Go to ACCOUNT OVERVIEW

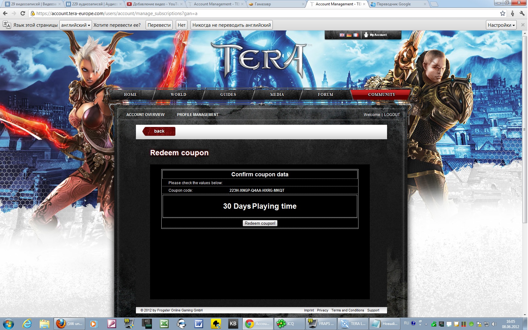(145, 115)
